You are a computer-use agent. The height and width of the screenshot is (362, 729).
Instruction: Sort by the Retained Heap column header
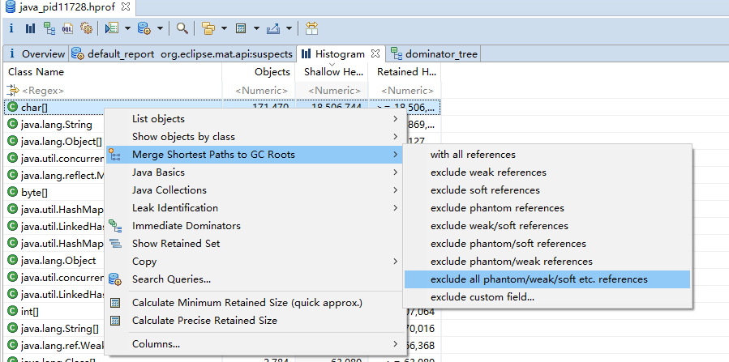405,72
